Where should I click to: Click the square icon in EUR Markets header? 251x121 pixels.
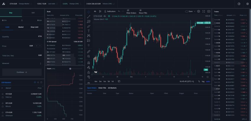[41, 82]
